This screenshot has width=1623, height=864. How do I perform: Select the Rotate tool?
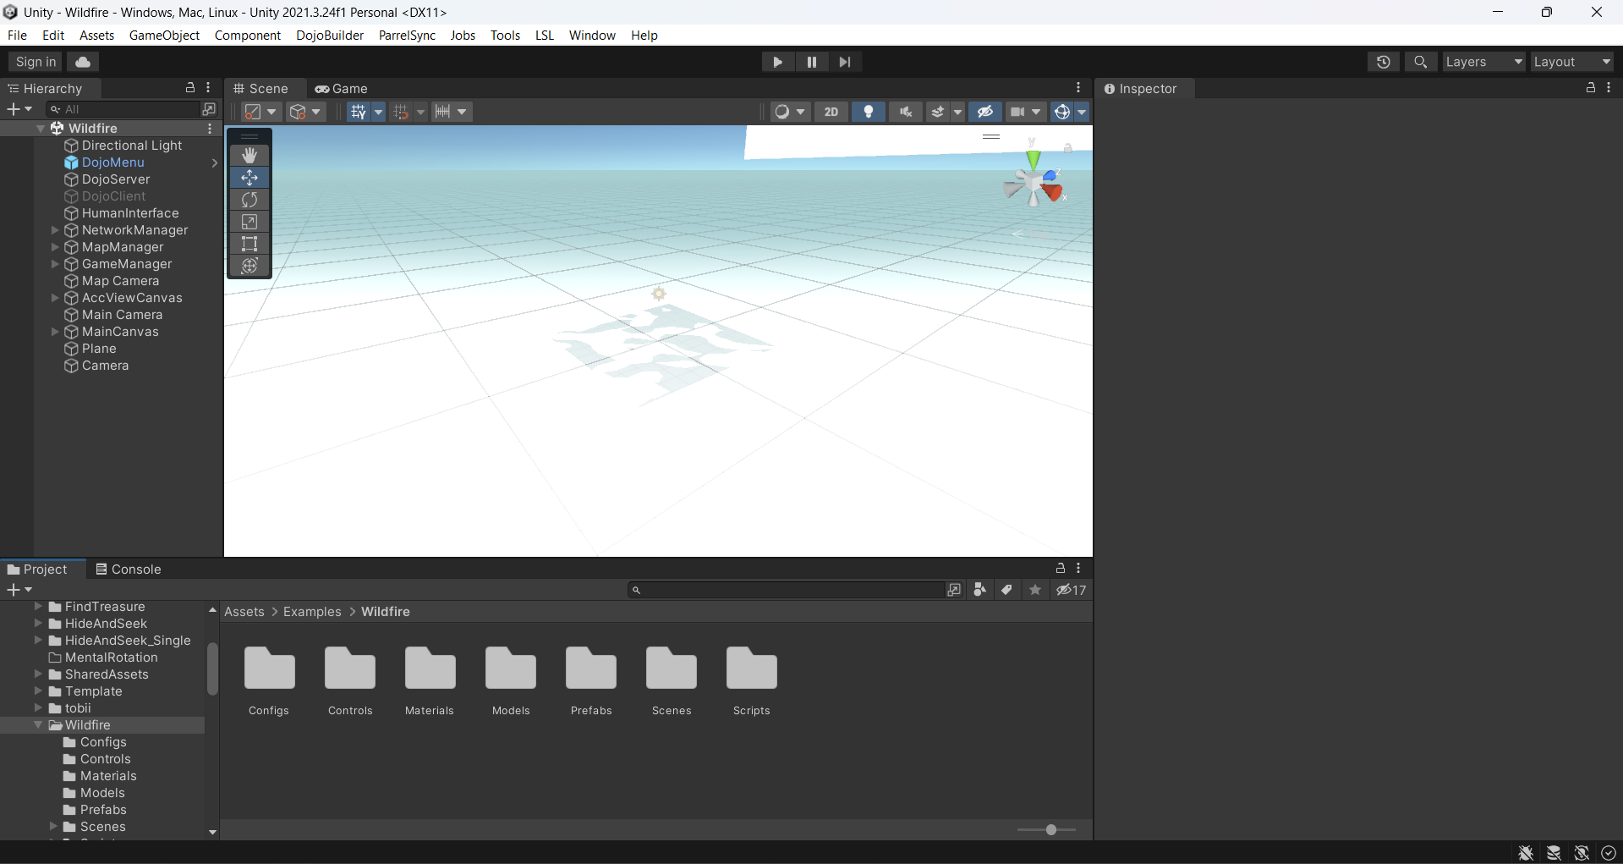[x=249, y=200]
